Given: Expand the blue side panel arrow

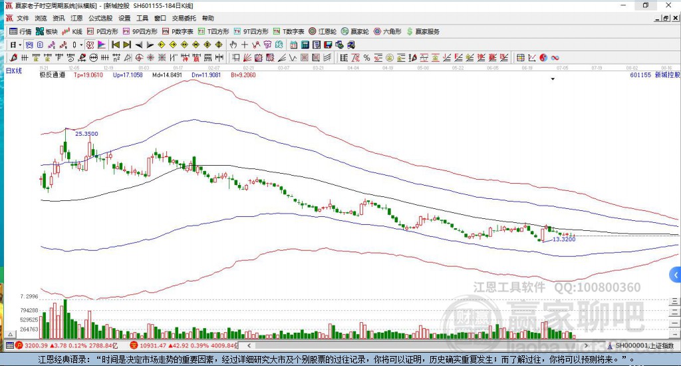Looking at the screenshot, I should [676, 275].
